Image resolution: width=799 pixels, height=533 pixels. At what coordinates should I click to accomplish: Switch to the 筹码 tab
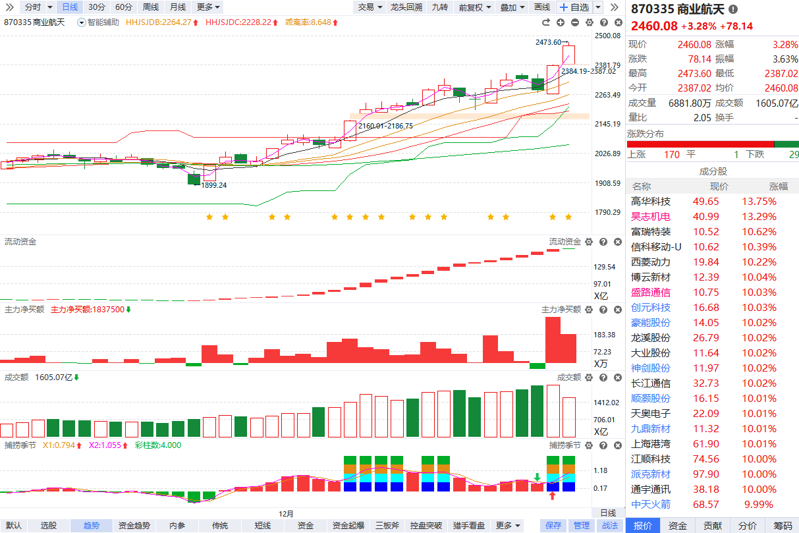783,526
